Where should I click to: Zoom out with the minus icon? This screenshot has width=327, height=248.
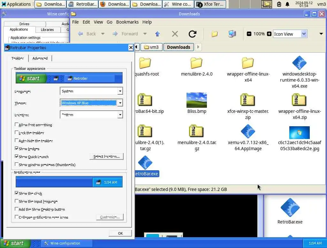[249, 34]
